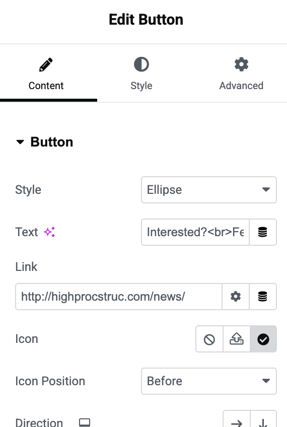Viewport: 287px width, 427px height.
Task: Click the gear icon of Advanced tab
Action: click(241, 64)
